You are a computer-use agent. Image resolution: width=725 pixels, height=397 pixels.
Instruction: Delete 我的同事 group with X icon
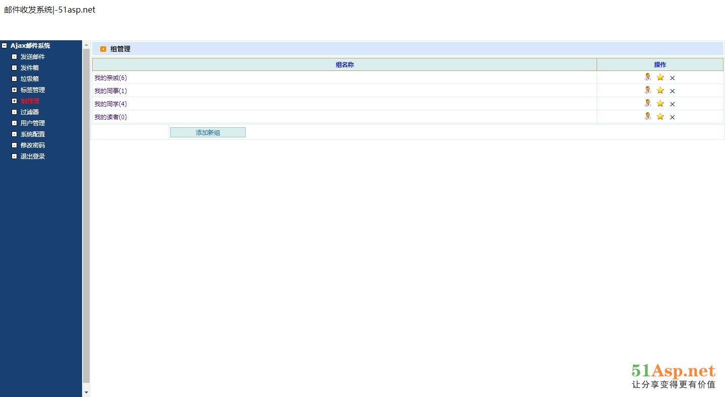pyautogui.click(x=672, y=91)
